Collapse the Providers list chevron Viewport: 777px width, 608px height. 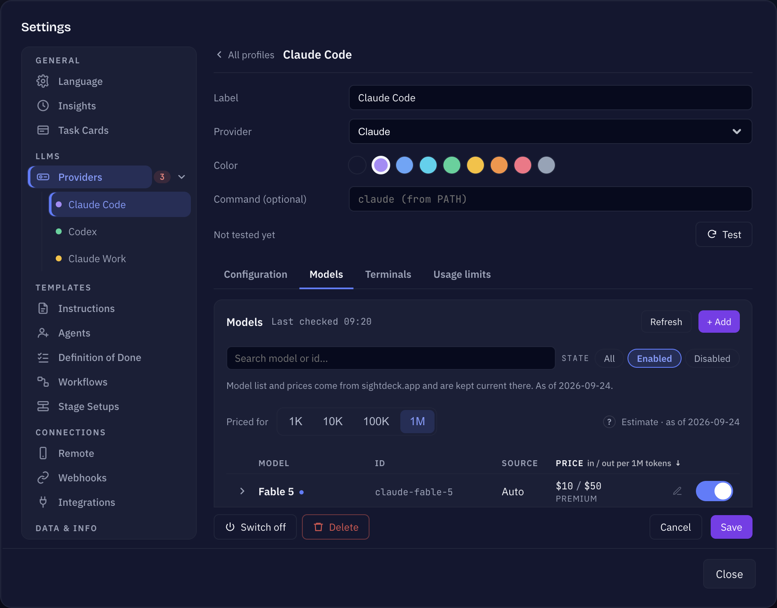point(182,177)
